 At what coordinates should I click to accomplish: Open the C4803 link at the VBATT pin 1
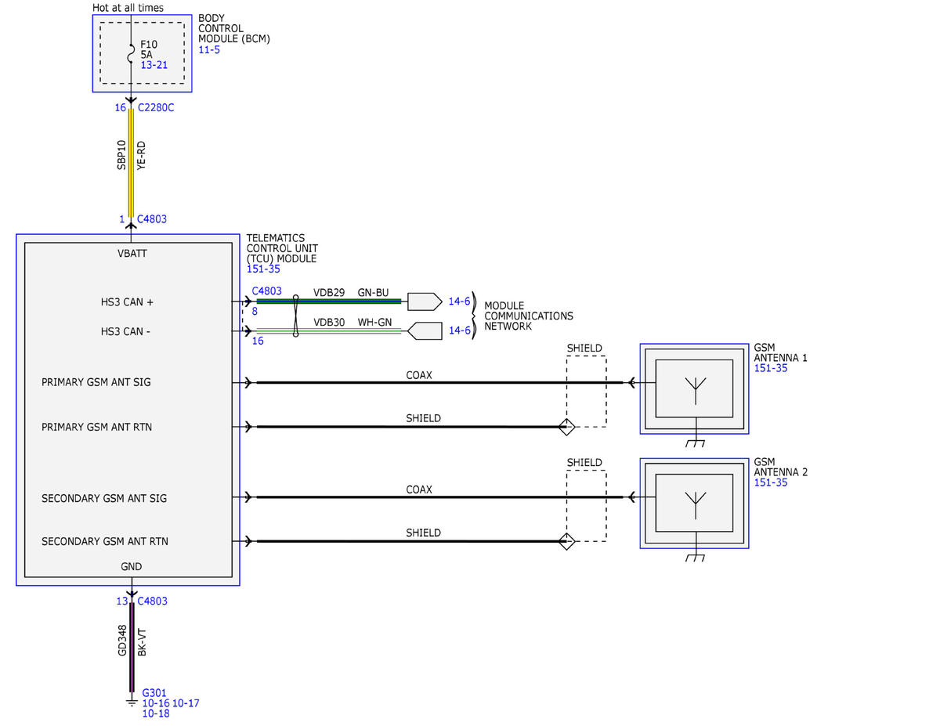(x=152, y=219)
